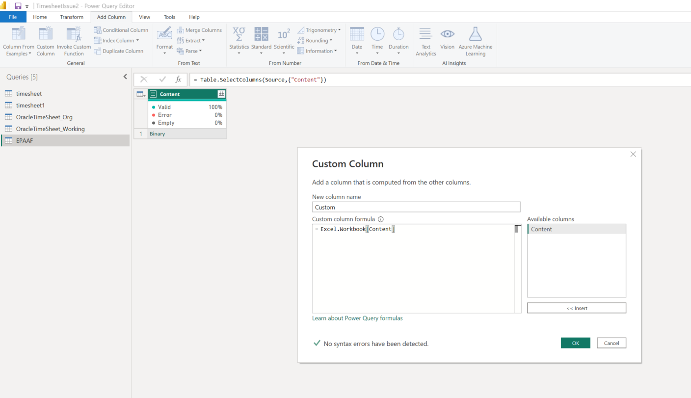Open the File menu
This screenshot has height=398, width=691.
pyautogui.click(x=13, y=17)
